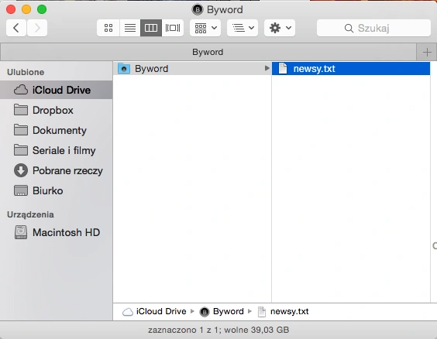Viewport: 437px width, 339px height.
Task: Go forward with the right chevron button
Action: (x=37, y=28)
